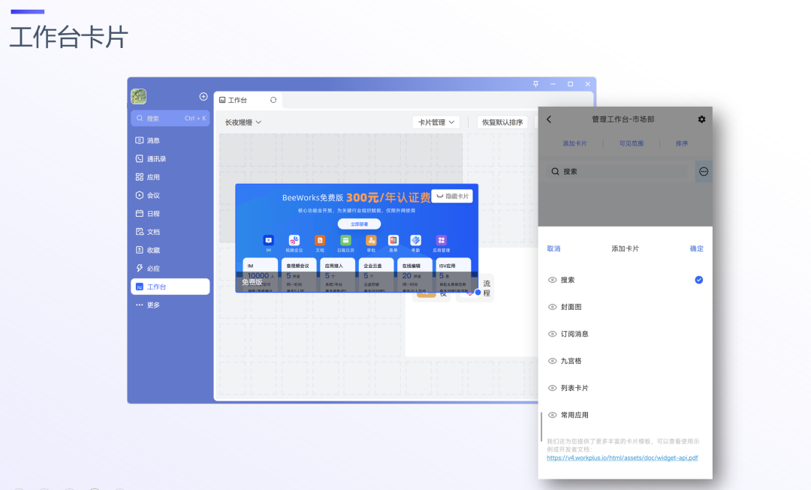Click the back chevron on 管理工作台-市场部
Viewport: 811px width, 490px height.
tap(549, 119)
